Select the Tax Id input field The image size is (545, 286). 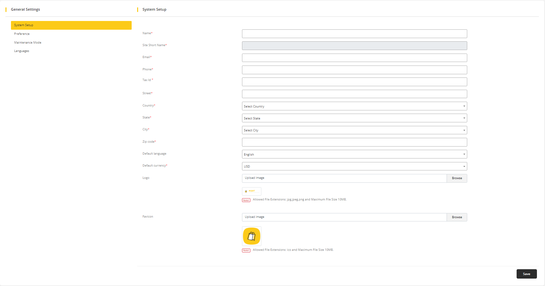tap(354, 82)
